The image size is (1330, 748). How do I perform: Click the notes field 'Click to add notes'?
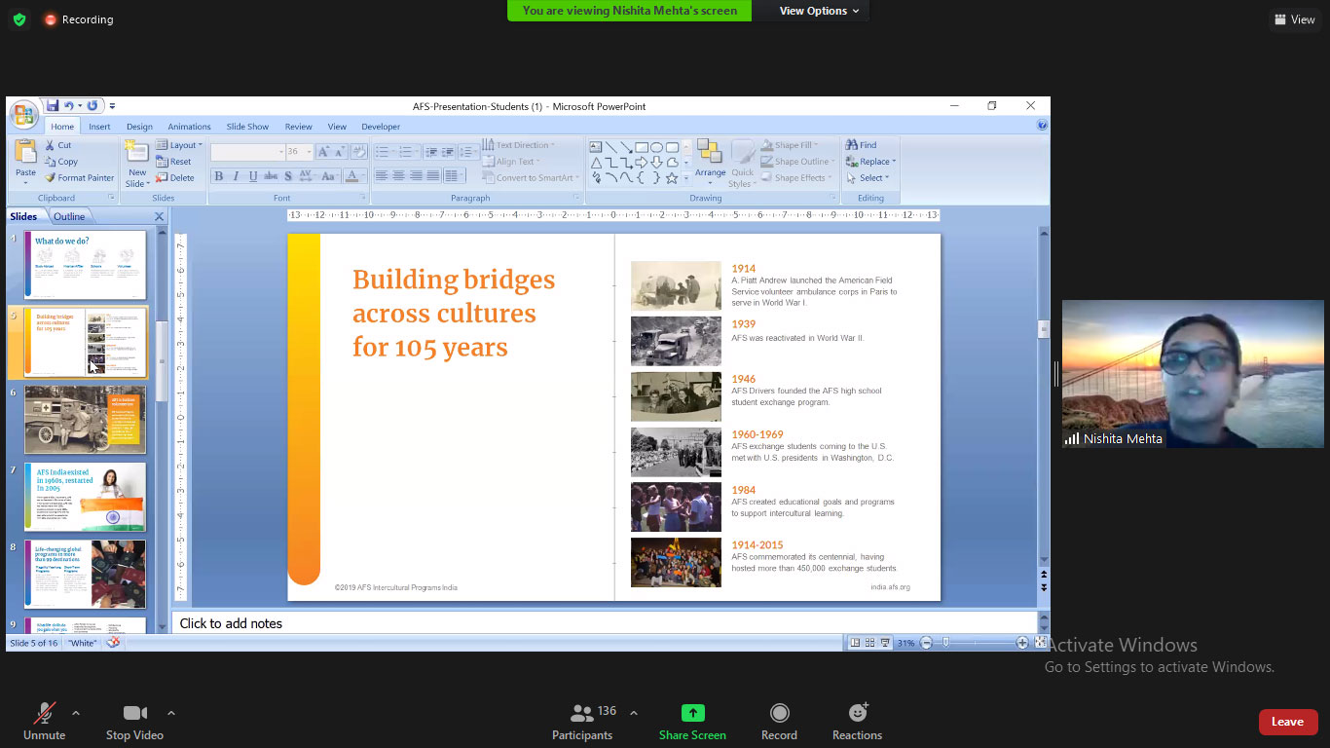point(605,623)
